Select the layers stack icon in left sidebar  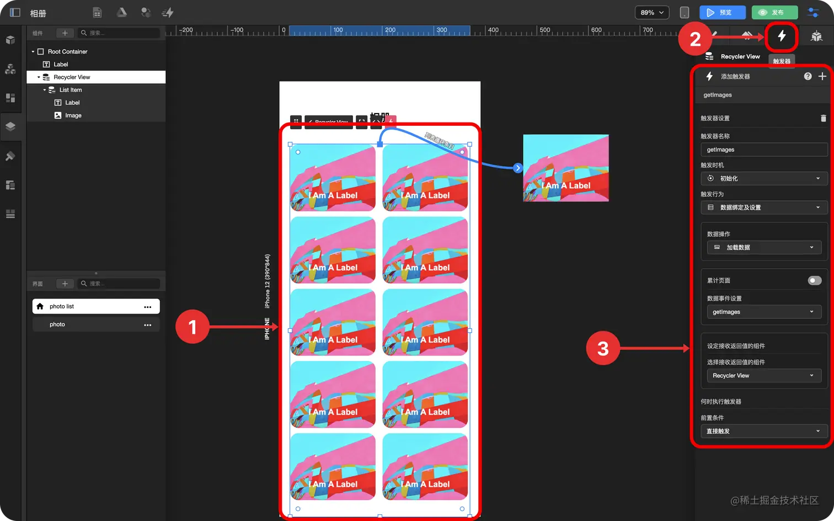[x=10, y=126]
